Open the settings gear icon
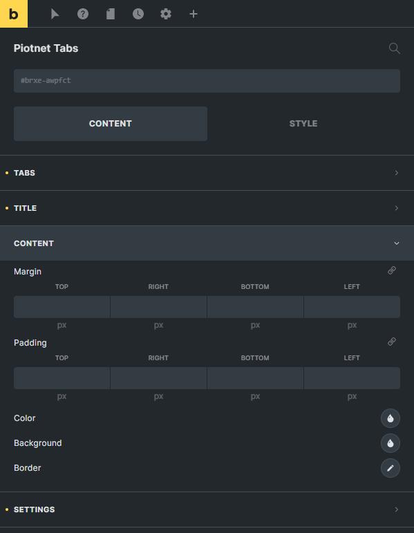 [166, 14]
